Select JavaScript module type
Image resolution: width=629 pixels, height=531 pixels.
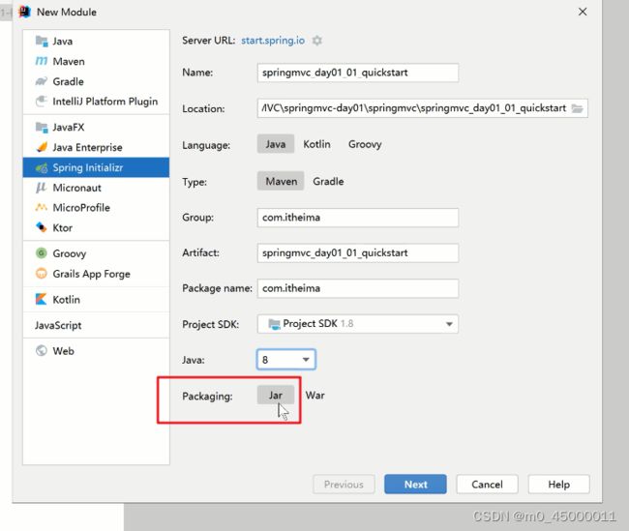[x=96, y=325]
